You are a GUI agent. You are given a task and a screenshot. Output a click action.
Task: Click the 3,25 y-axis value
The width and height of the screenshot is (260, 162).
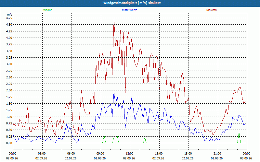9,58
